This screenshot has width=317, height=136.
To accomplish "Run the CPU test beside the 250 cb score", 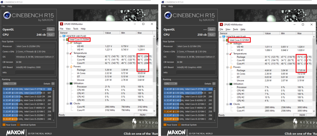I will coord(211,34).
